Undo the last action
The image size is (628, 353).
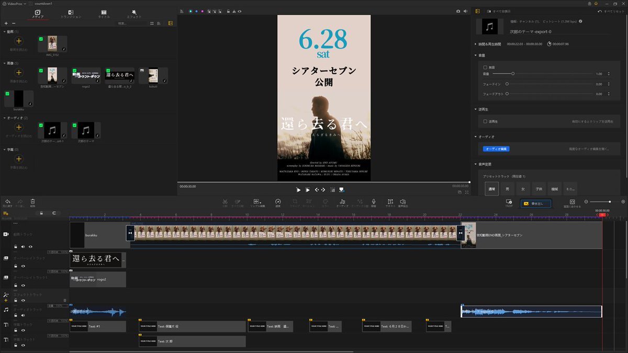[7, 202]
